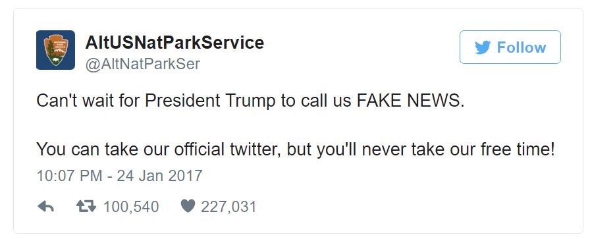Click the 24 Jan 2017 date
Viewport: 590px width, 239px height.
(159, 176)
